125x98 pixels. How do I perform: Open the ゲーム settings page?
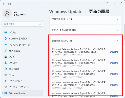click(x=23, y=75)
